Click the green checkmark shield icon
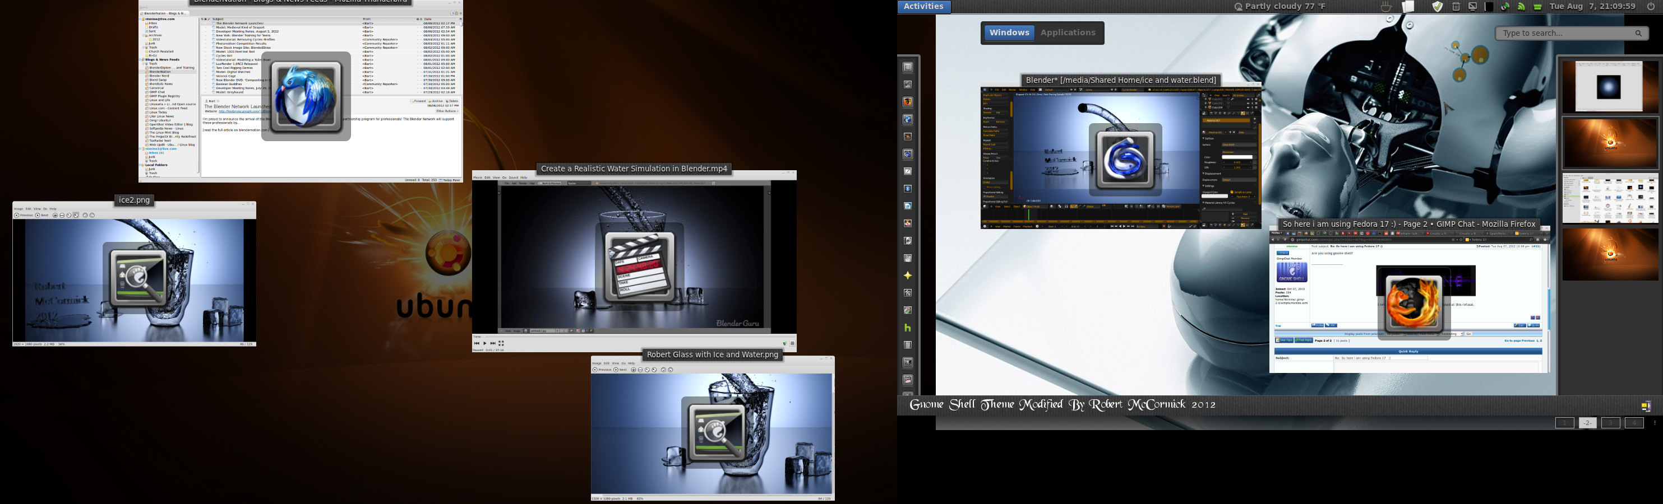This screenshot has width=1663, height=504. point(1438,7)
